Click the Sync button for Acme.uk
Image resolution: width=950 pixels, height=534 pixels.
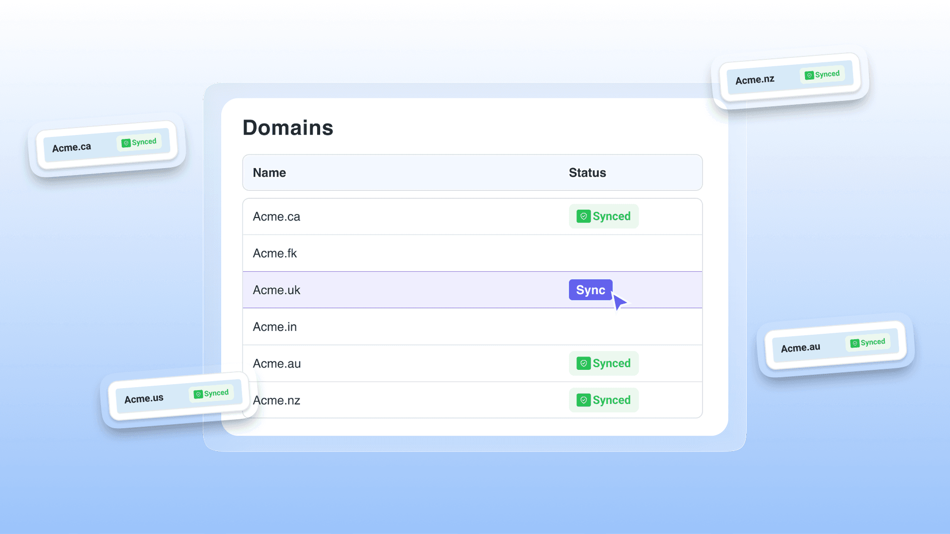(590, 290)
